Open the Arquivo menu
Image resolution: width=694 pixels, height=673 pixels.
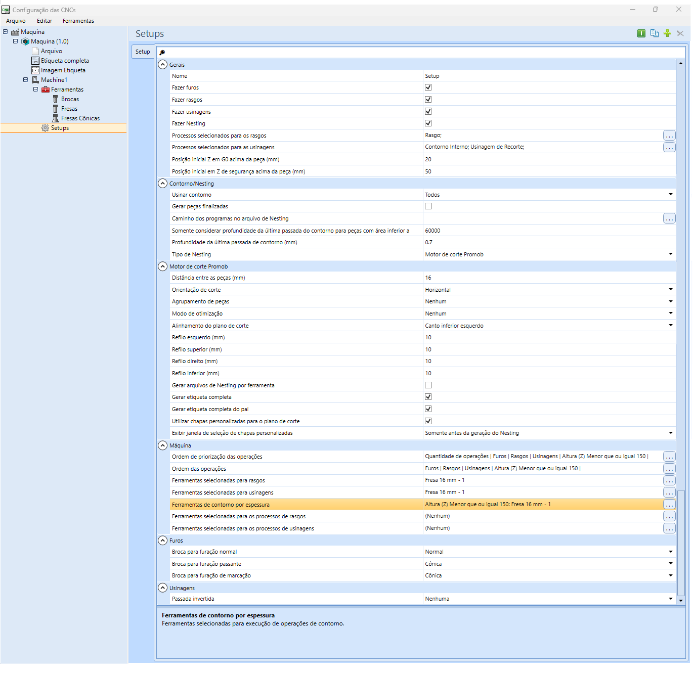[16, 21]
